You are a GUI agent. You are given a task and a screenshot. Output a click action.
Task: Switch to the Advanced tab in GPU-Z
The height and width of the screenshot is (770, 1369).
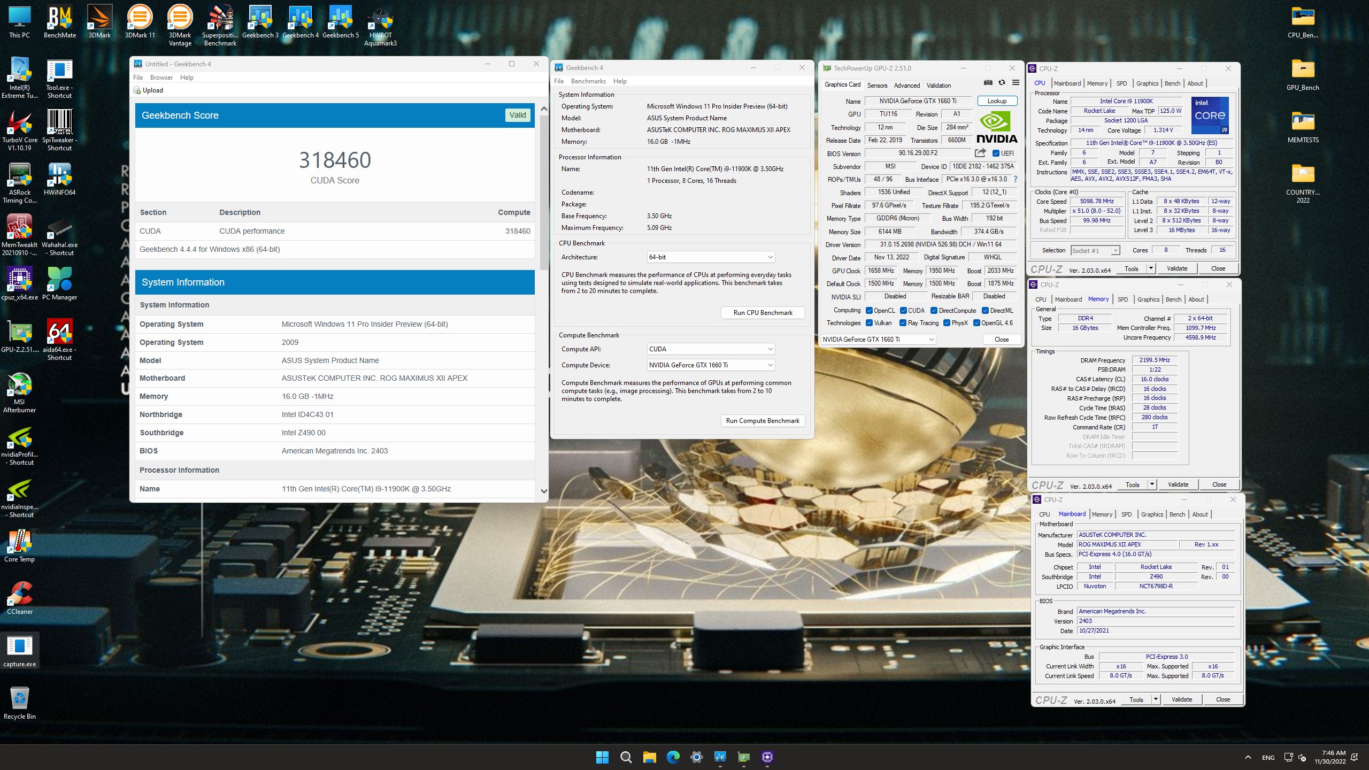click(907, 85)
